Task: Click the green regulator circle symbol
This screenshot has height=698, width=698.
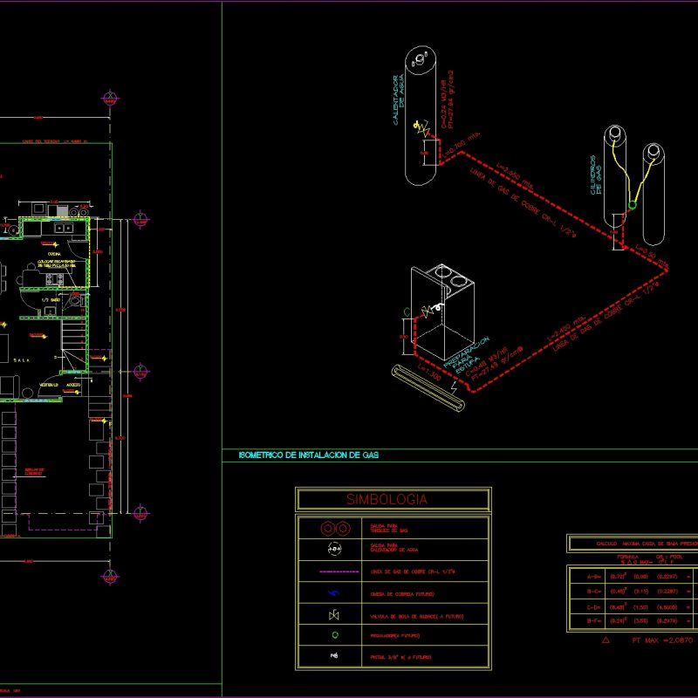Action: (334, 634)
